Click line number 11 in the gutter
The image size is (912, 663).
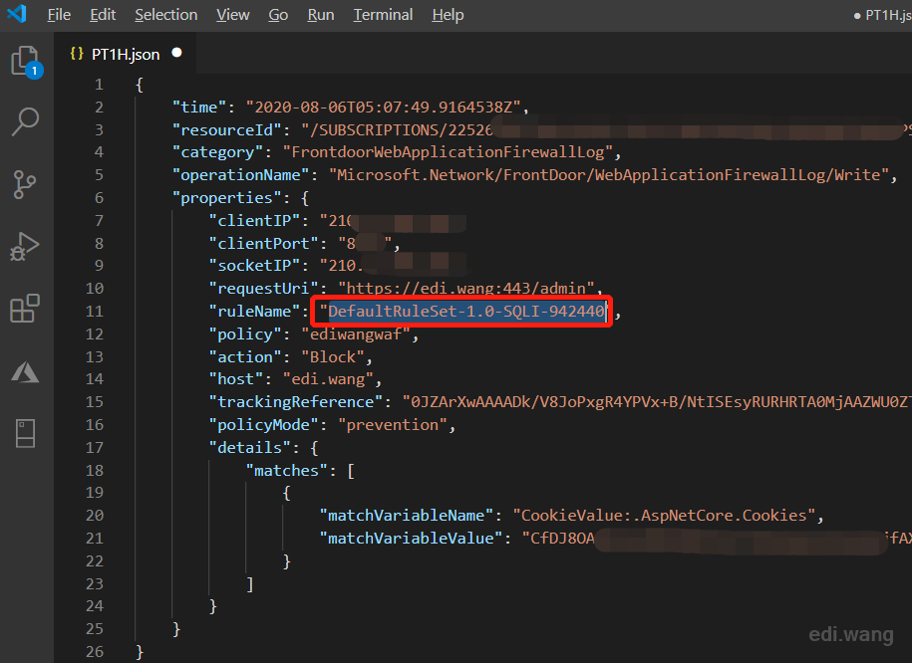click(95, 312)
